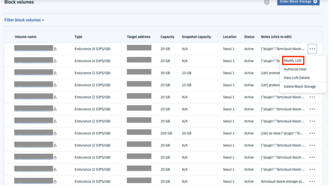Click the redacted target address in the grafana row
Viewport: 333px width, 188px height.
click(139, 84)
